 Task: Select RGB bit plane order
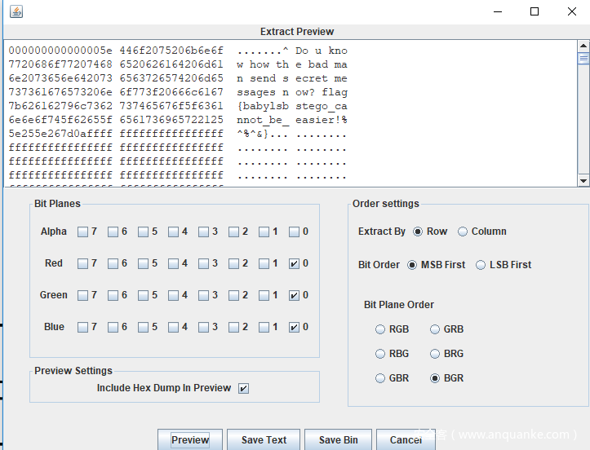point(380,329)
